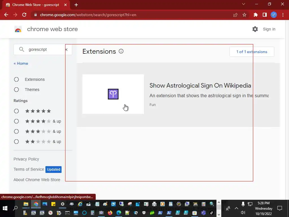The height and width of the screenshot is (217, 289).
Task: Launch Internet Explorer from the taskbar
Action: (80, 204)
